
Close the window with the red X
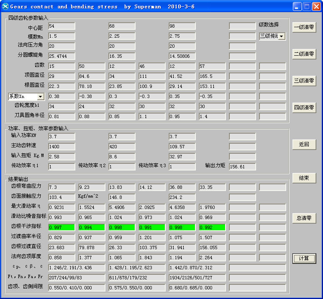[x=316, y=6]
